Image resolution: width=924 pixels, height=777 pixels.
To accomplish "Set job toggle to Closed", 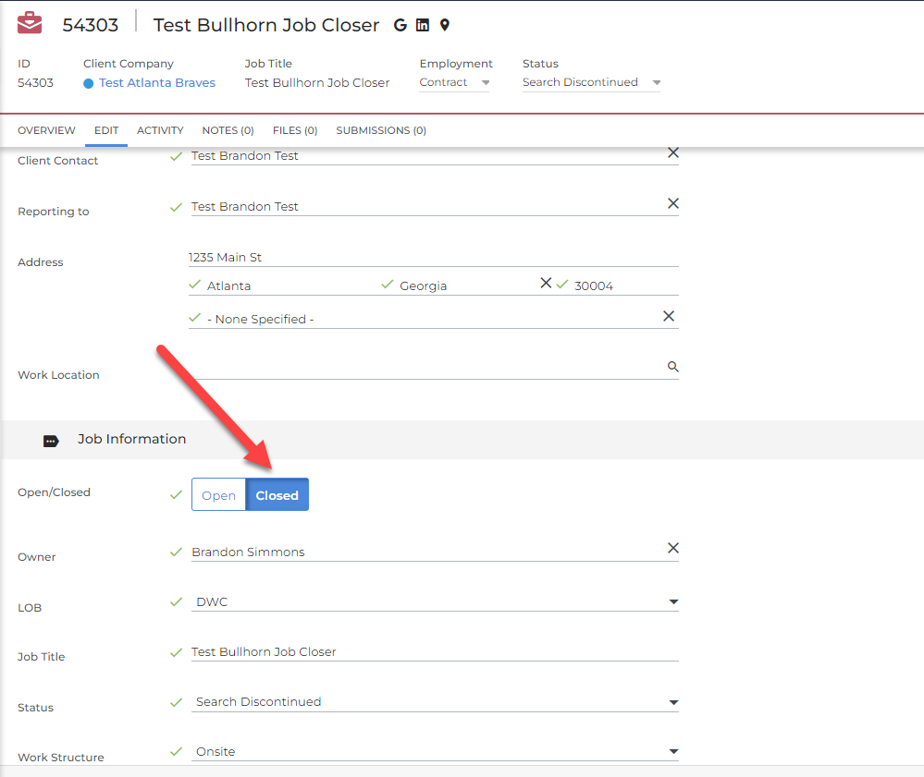I will [277, 494].
